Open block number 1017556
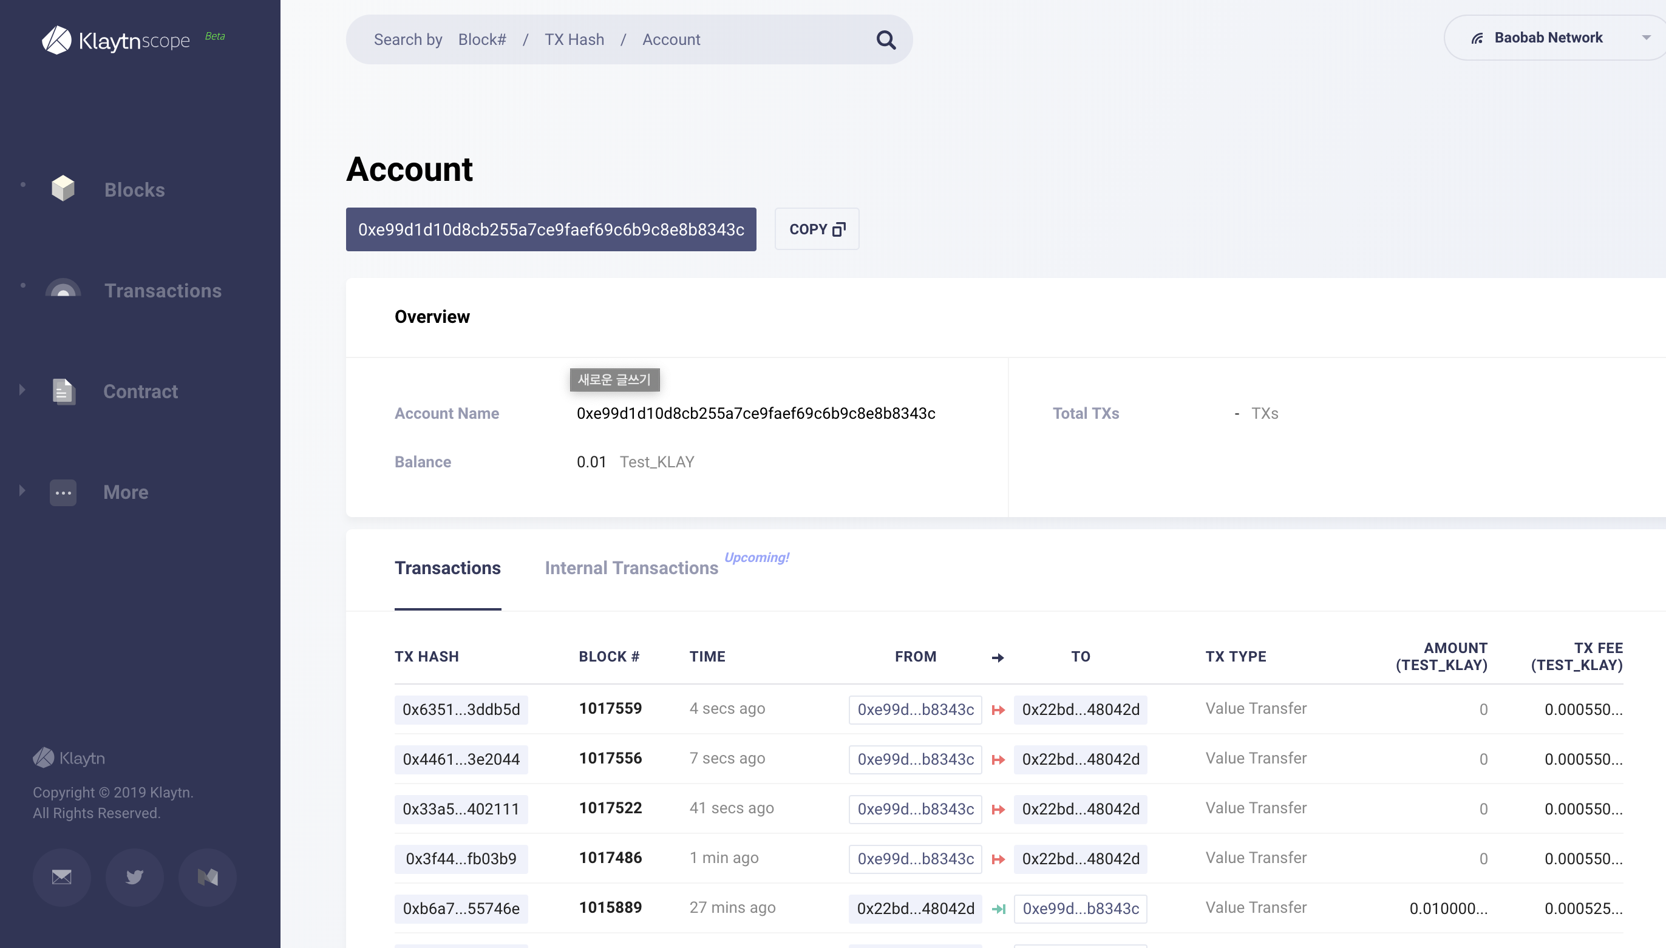Viewport: 1666px width, 948px height. tap(610, 759)
